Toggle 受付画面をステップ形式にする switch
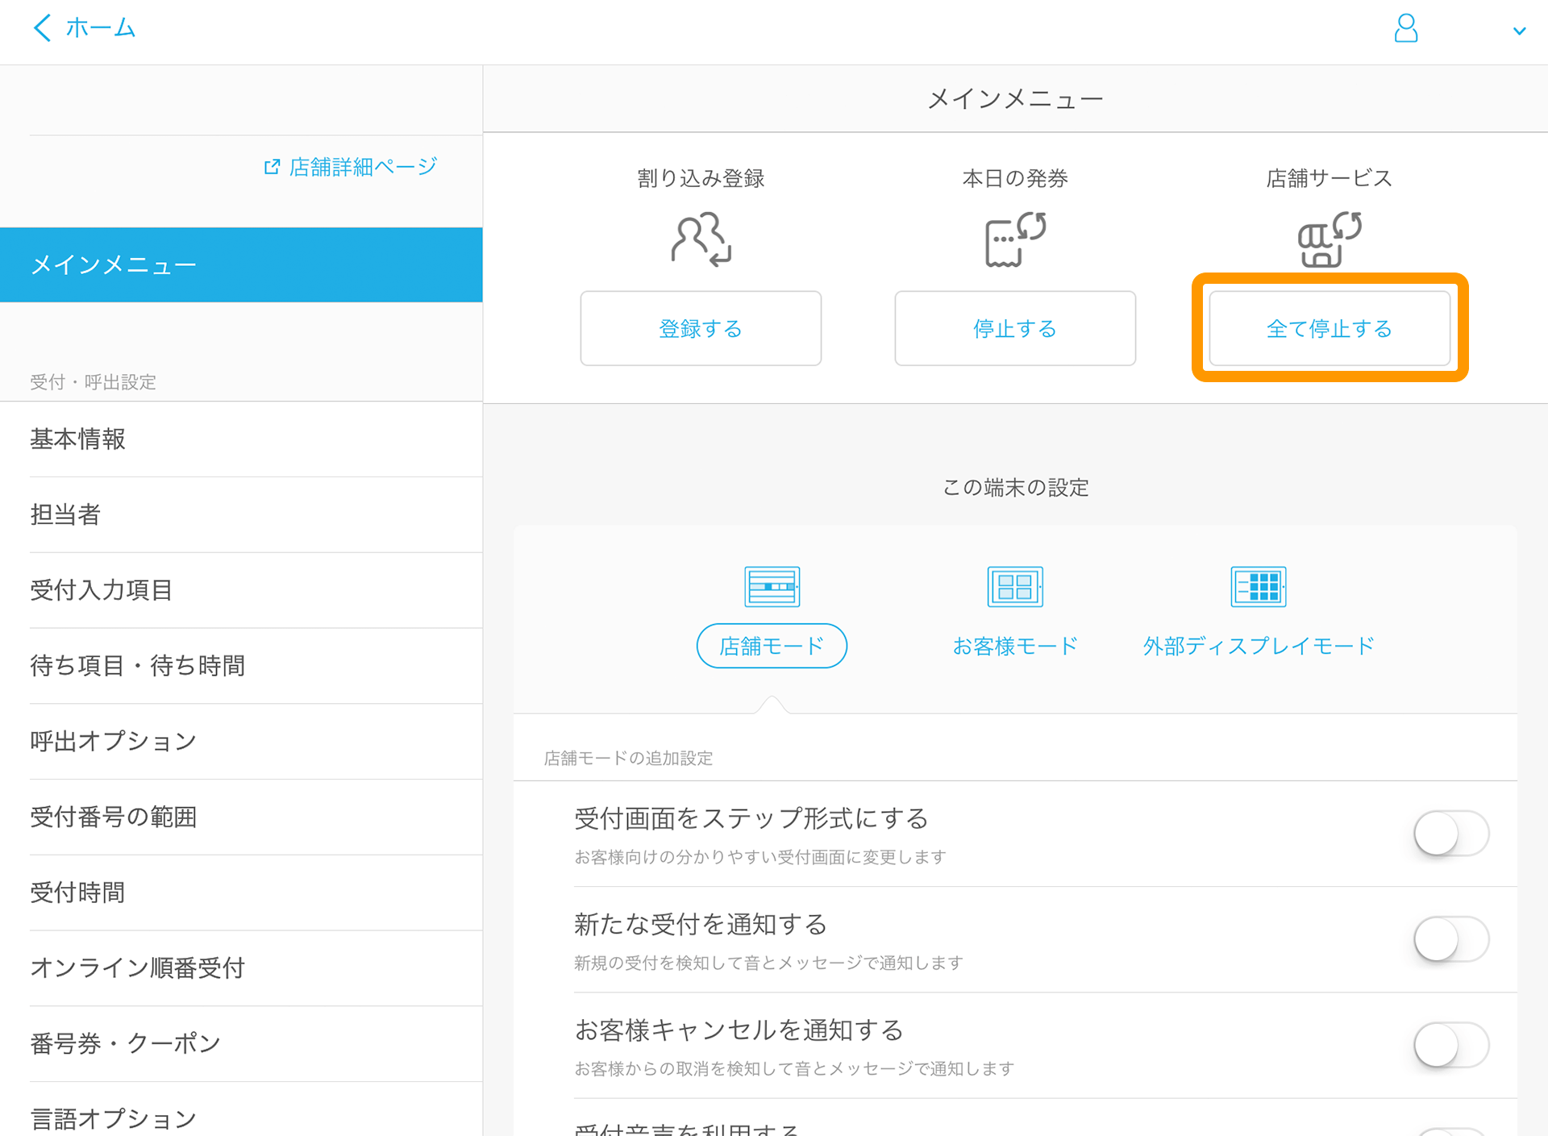 pos(1451,834)
